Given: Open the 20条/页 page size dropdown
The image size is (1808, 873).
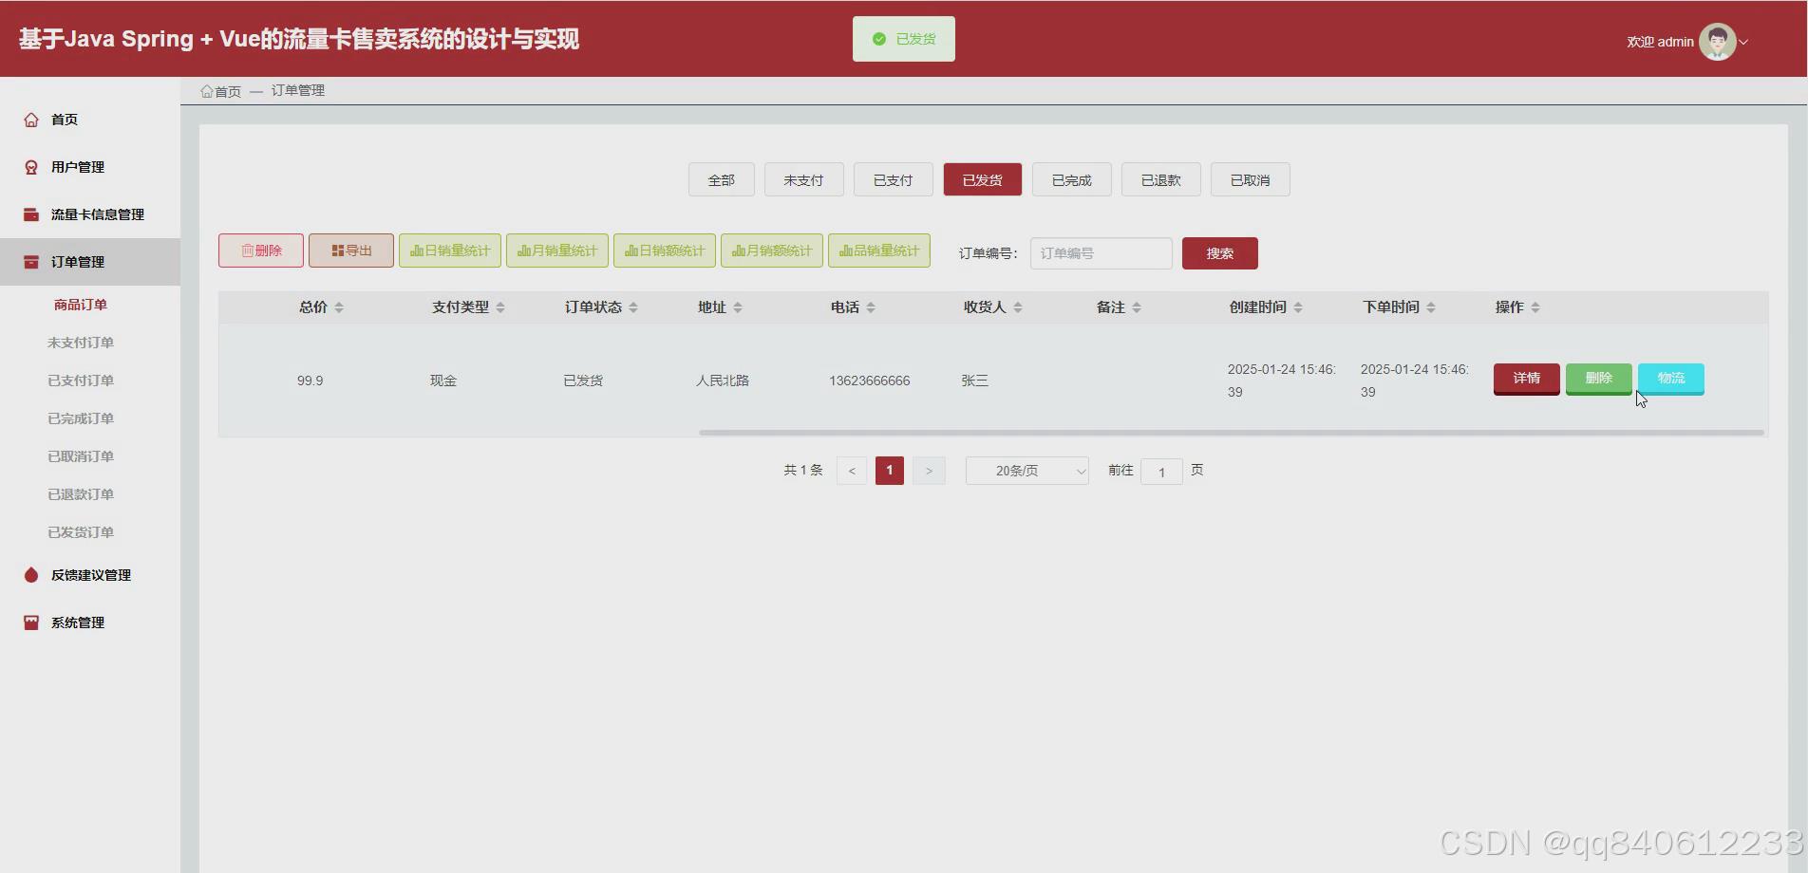Looking at the screenshot, I should pos(1026,470).
